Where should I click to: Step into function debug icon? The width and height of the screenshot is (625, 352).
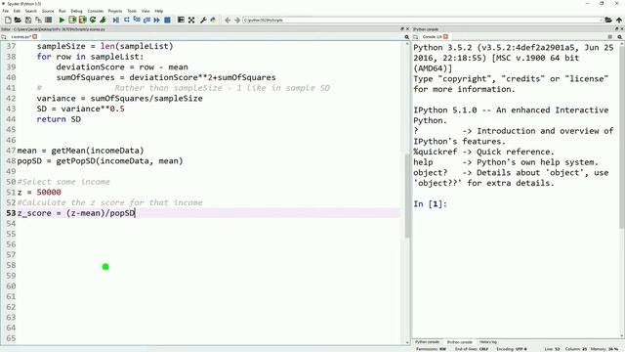(137, 20)
